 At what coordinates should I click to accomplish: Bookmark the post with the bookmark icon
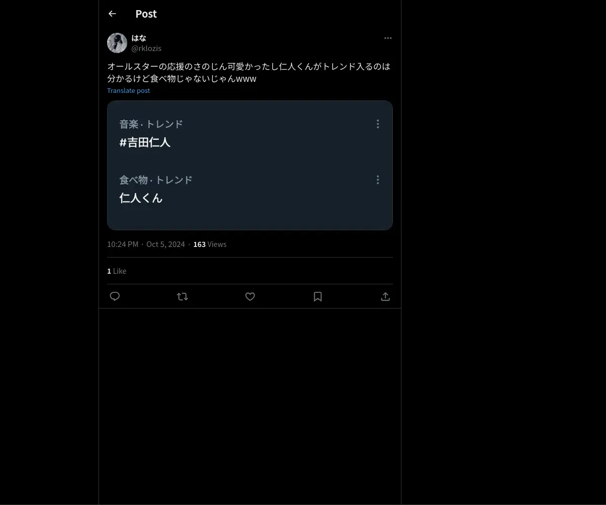point(318,296)
